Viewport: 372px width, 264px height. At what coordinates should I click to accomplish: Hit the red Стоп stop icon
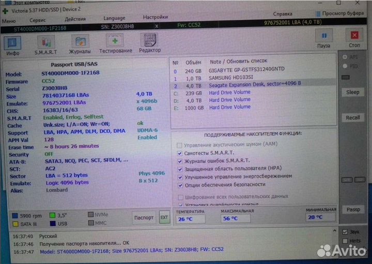(354, 39)
